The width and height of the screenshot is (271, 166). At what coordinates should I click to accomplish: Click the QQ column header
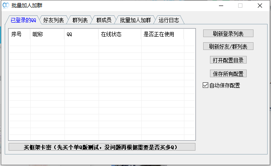(x=82, y=34)
